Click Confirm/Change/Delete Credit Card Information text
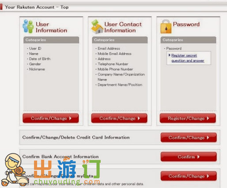Viewport: 227px width, 188px height. click(x=76, y=138)
